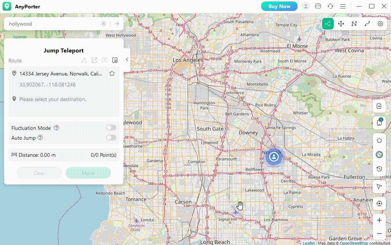This screenshot has height=245, width=391.
Task: Click the Long Beach map label
Action: point(215,242)
